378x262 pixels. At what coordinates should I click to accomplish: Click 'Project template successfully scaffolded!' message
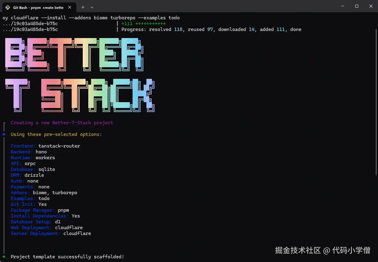pyautogui.click(x=67, y=257)
